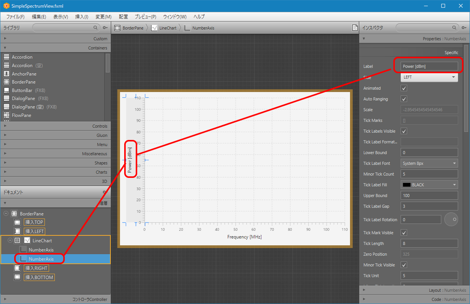Expand the Custom library section
The width and height of the screenshot is (470, 304).
tap(55, 38)
